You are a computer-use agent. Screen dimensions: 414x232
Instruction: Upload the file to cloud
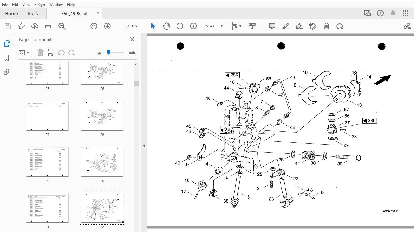click(x=35, y=26)
